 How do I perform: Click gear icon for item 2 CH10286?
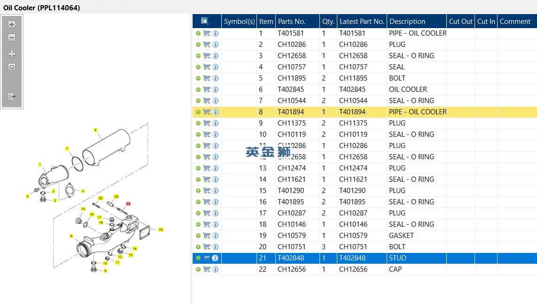[198, 44]
